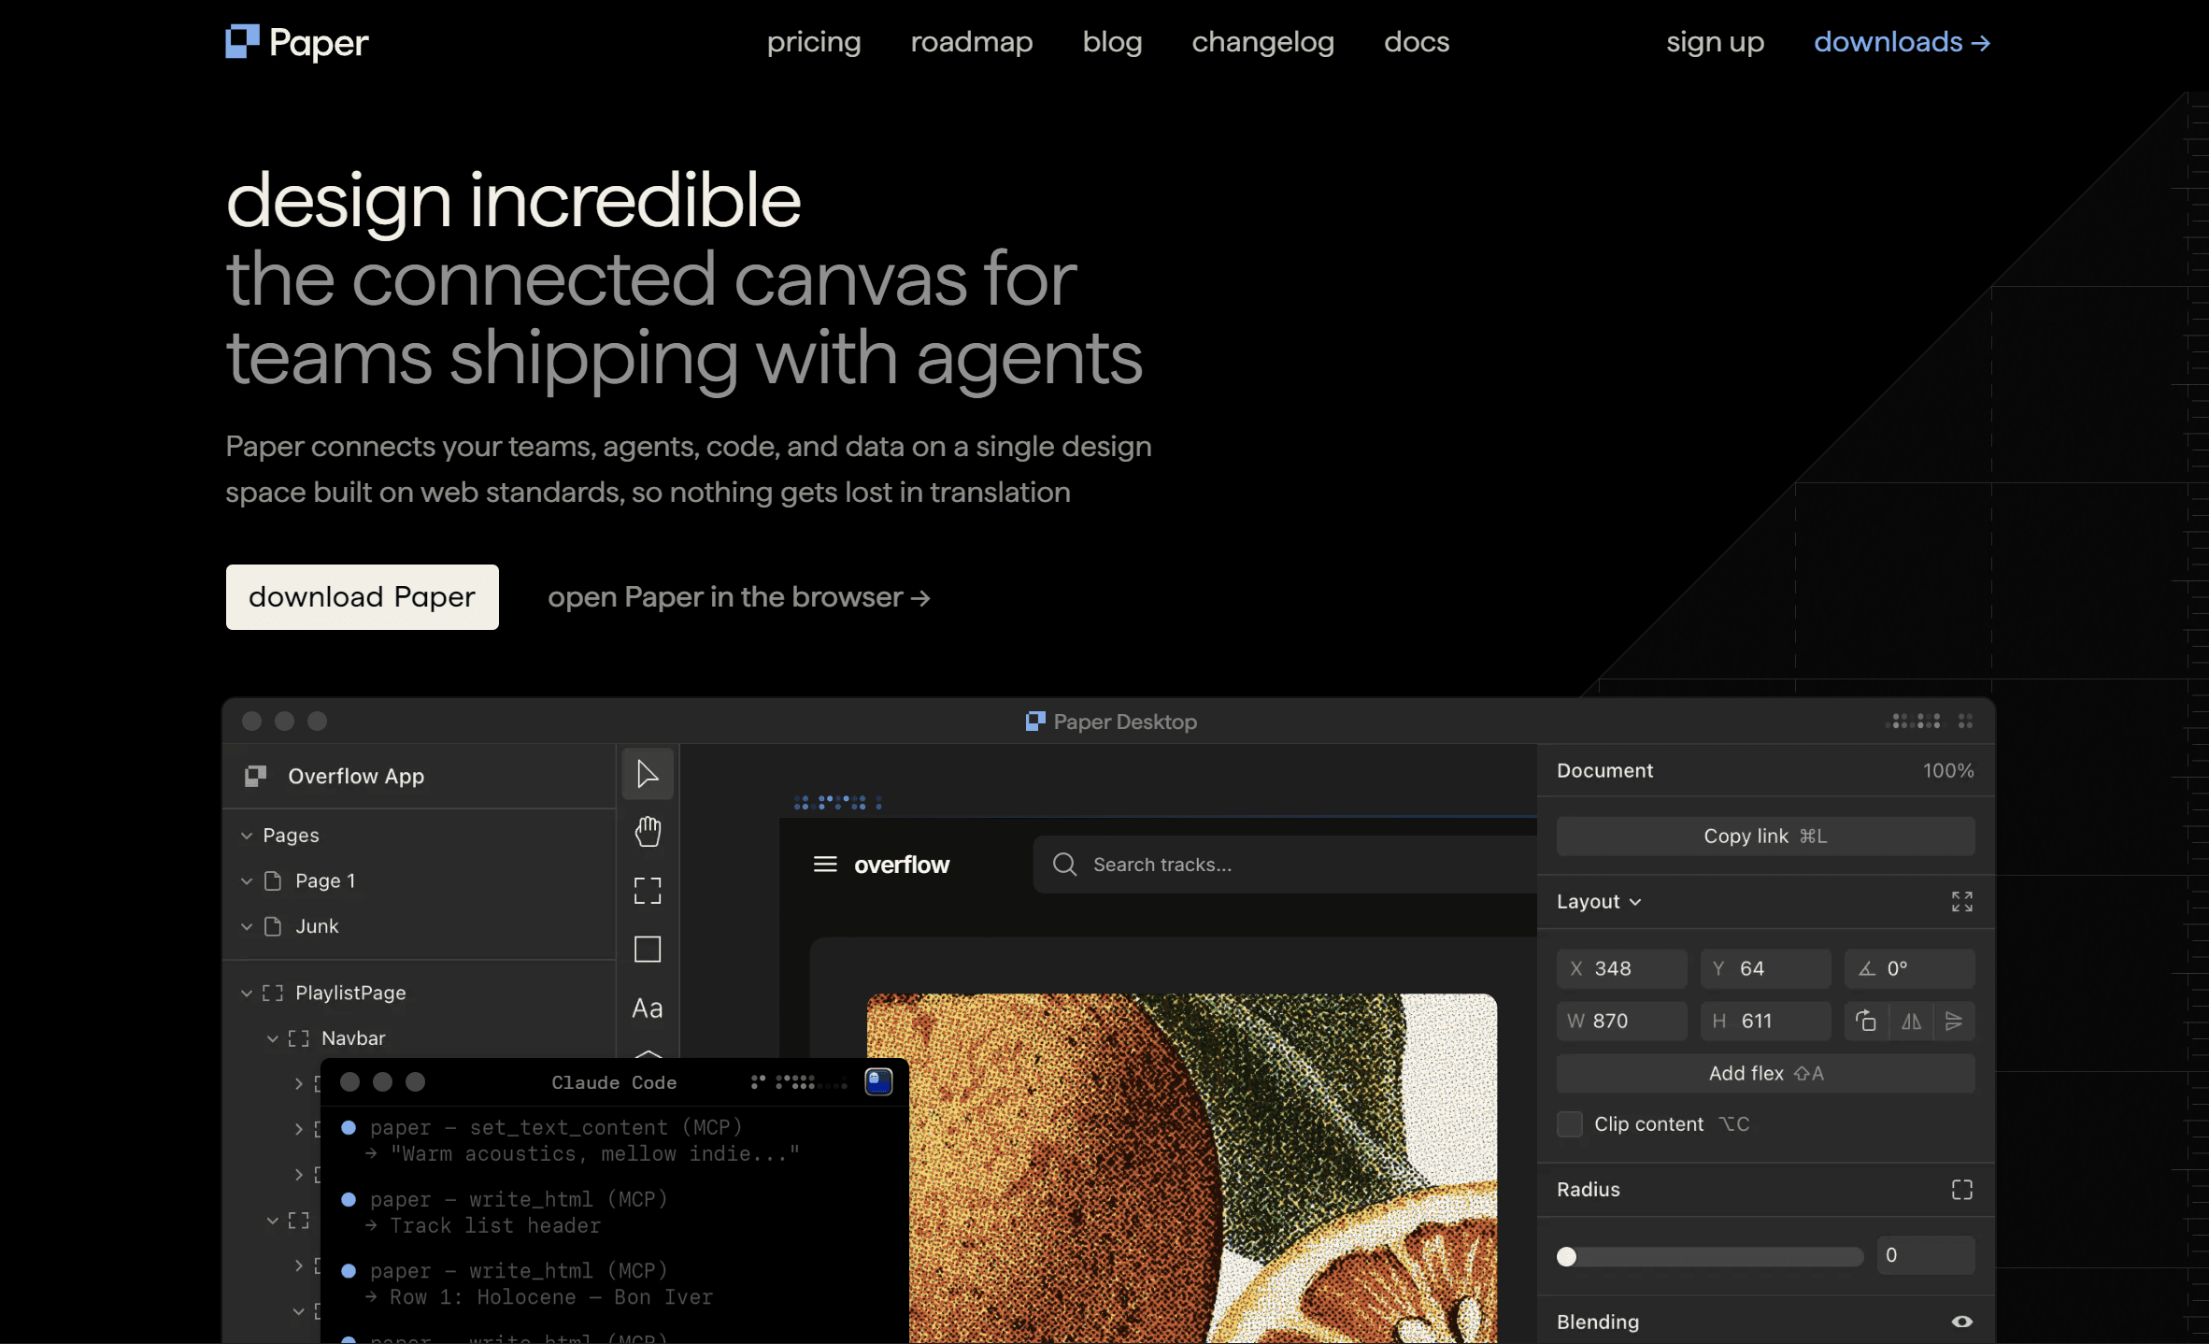The height and width of the screenshot is (1344, 2209).
Task: Click the flip horizontal icon
Action: pyautogui.click(x=1911, y=1022)
